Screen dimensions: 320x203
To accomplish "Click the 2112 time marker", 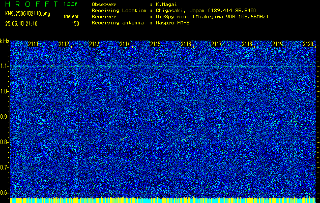I will [64, 44].
